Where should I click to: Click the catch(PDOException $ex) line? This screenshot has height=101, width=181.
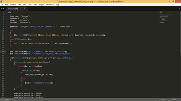click(x=21, y=39)
